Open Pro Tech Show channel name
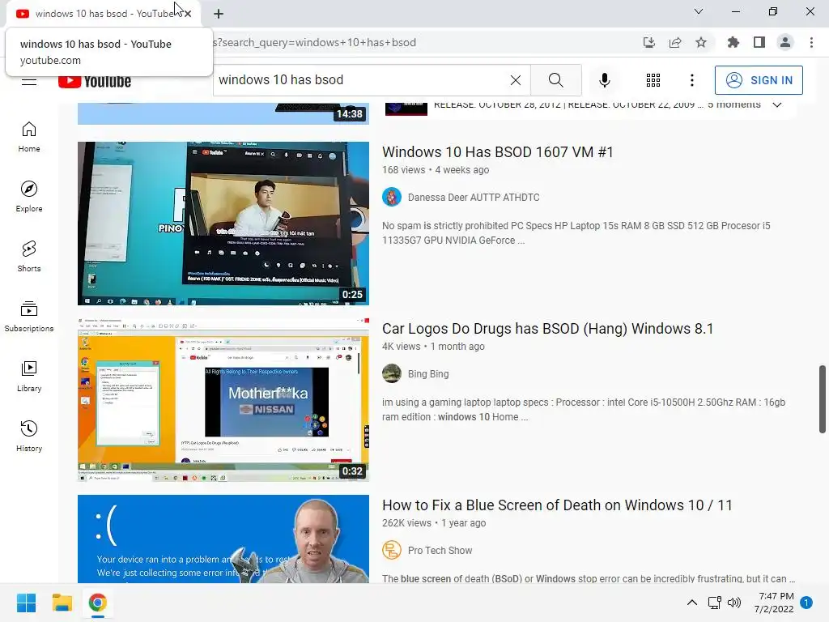 (x=440, y=551)
